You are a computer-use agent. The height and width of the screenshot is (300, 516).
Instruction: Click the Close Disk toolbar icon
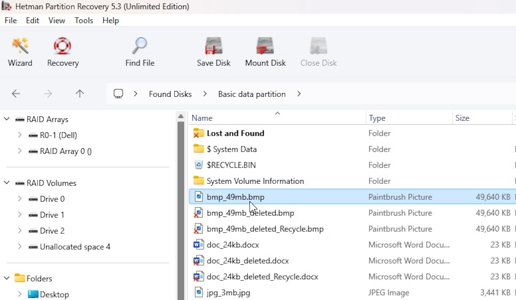[319, 46]
